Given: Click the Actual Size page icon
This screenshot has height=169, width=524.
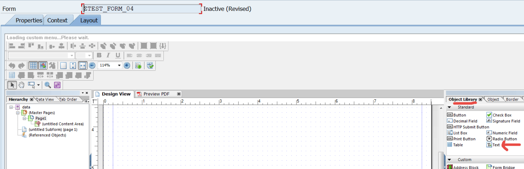Looking at the screenshot, I should (x=63, y=66).
